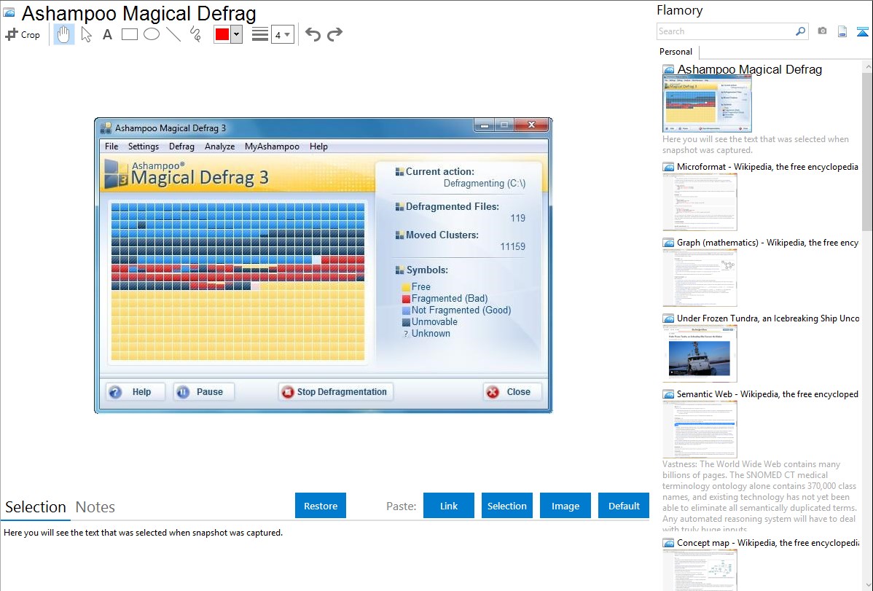Click the camera capture icon
Viewport: 873px width, 591px height.
tap(822, 31)
